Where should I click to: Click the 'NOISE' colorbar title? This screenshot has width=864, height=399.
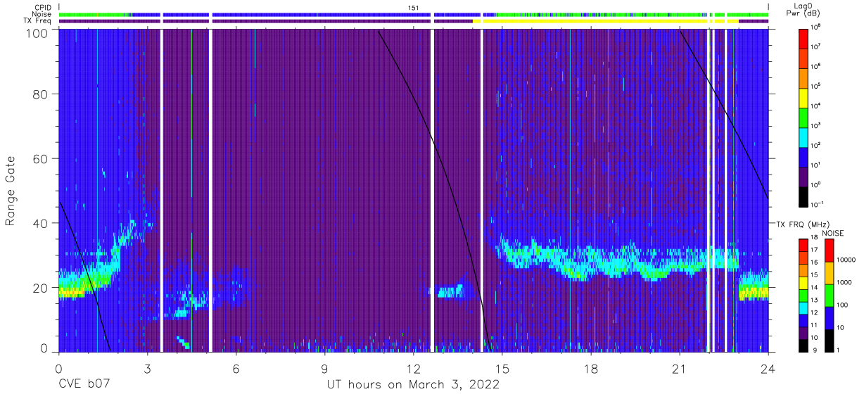832,233
